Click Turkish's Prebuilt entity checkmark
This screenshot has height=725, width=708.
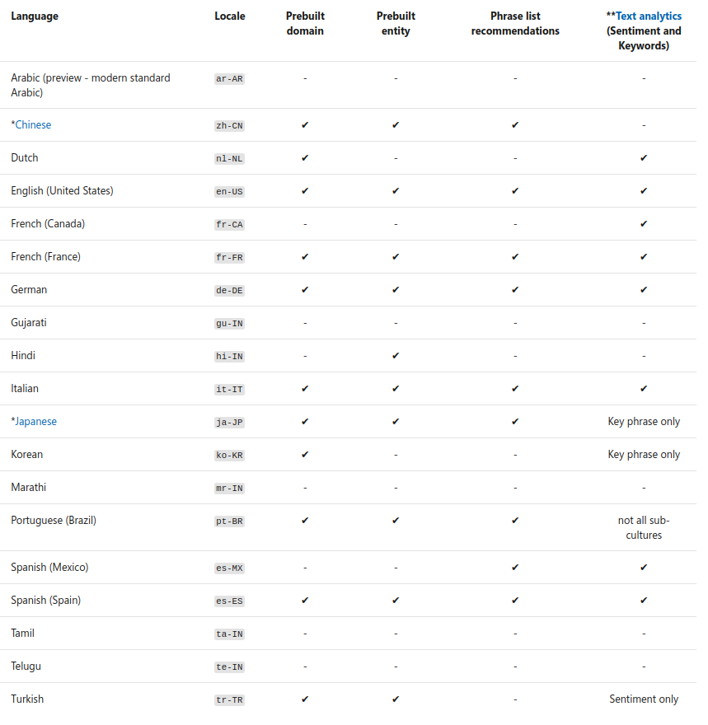tap(396, 699)
